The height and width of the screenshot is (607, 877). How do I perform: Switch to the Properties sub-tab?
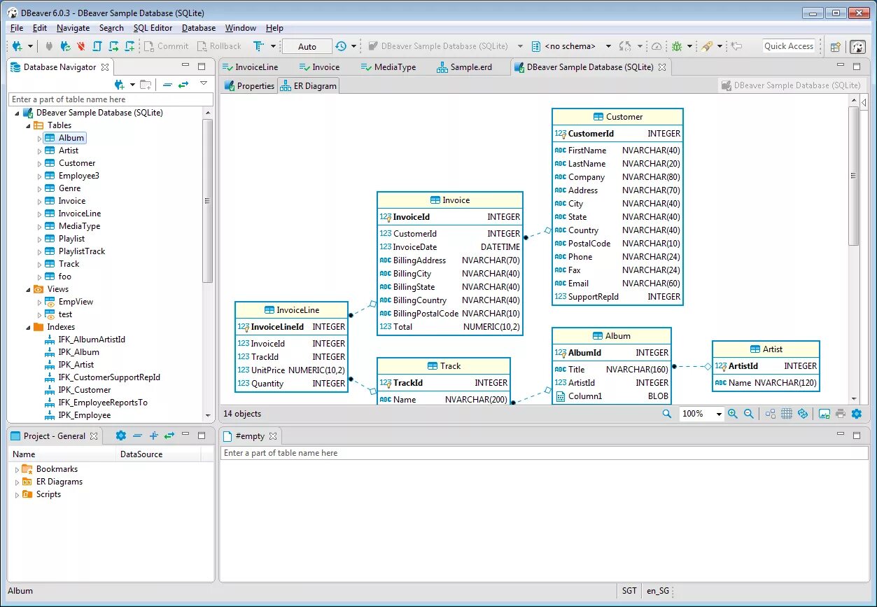[x=249, y=86]
